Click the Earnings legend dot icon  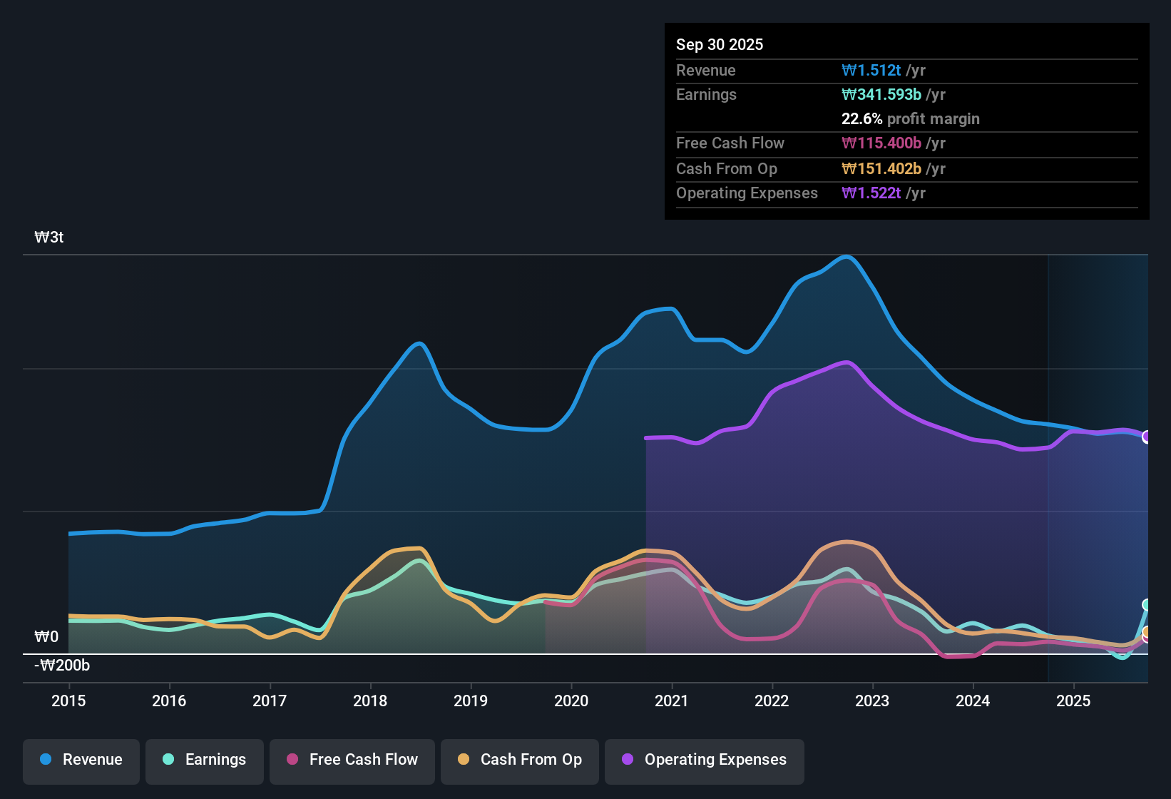pyautogui.click(x=168, y=760)
